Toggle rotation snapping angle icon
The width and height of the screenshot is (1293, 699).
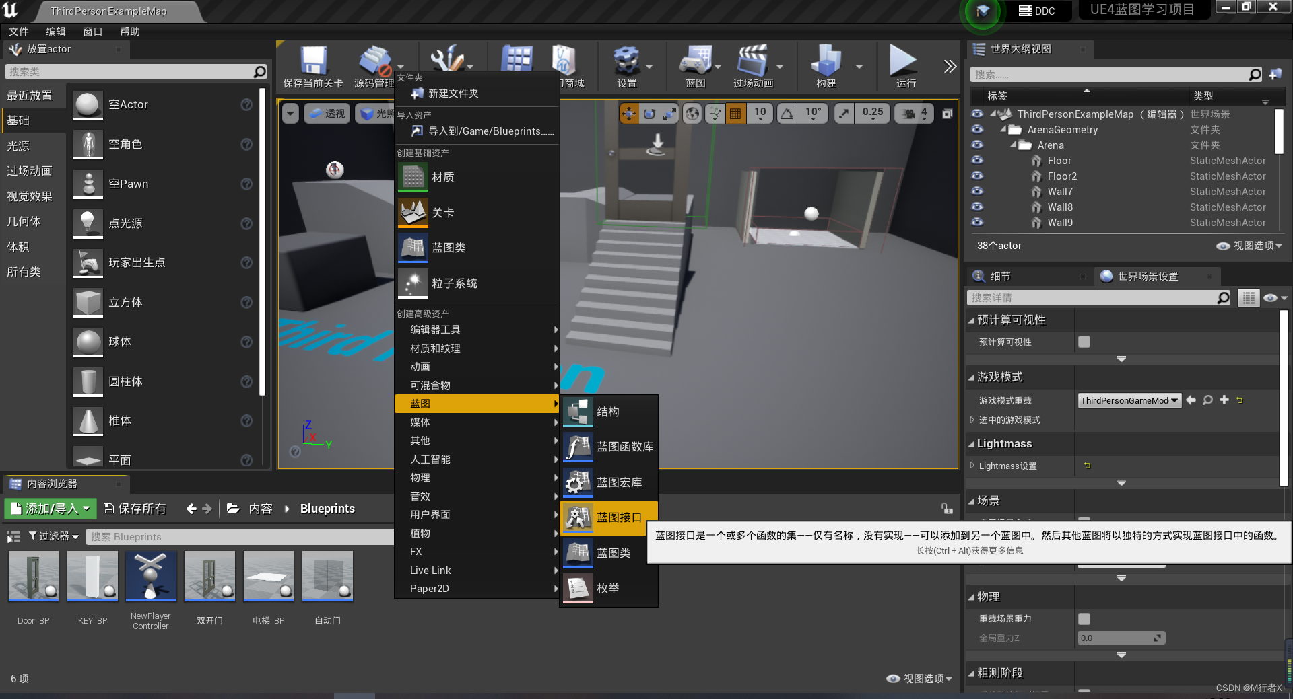[x=787, y=114]
